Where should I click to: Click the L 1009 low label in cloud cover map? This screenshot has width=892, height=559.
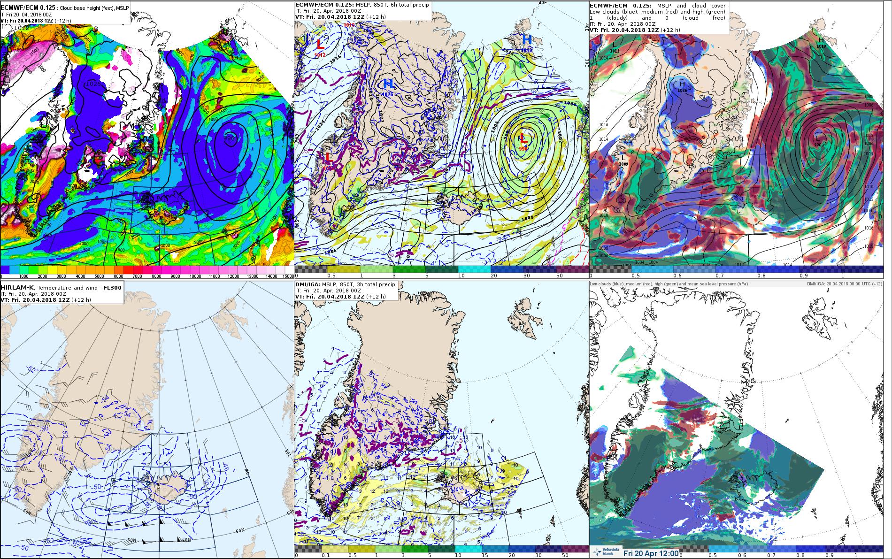click(x=623, y=161)
